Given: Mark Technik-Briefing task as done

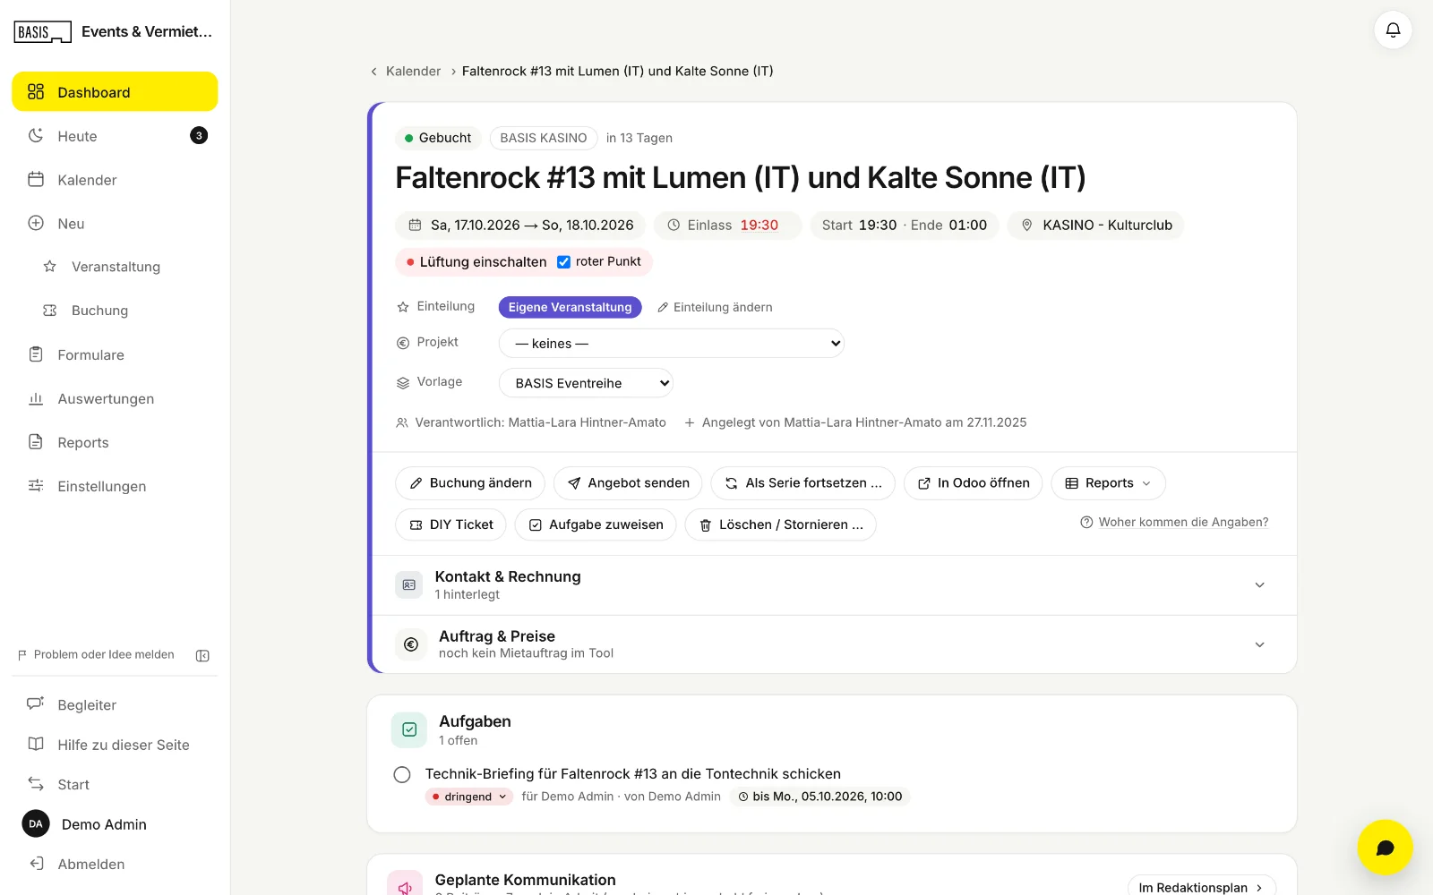Looking at the screenshot, I should pos(402,774).
